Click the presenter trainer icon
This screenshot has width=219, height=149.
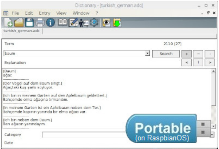[84, 23]
